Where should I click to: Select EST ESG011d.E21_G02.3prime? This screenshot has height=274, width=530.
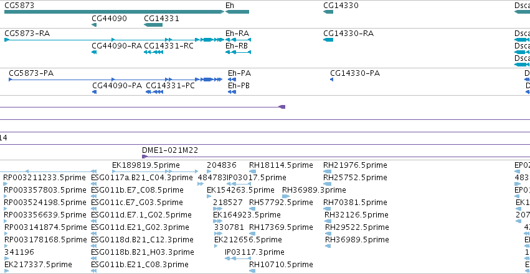click(140, 227)
